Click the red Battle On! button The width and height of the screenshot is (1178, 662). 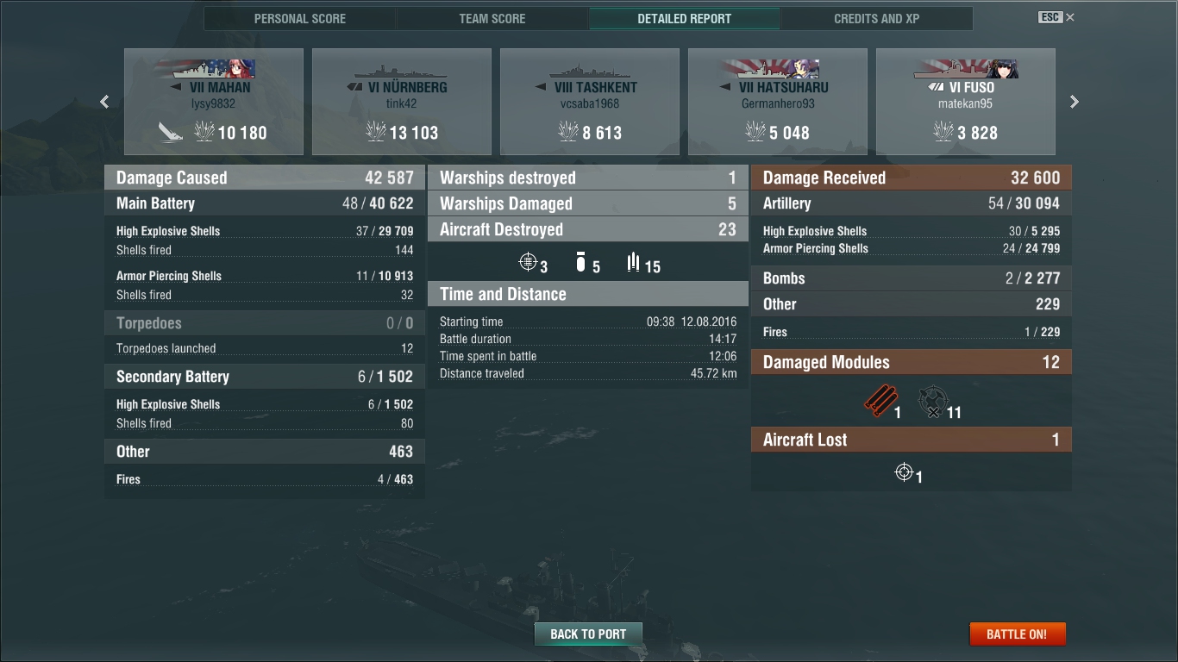(1018, 634)
